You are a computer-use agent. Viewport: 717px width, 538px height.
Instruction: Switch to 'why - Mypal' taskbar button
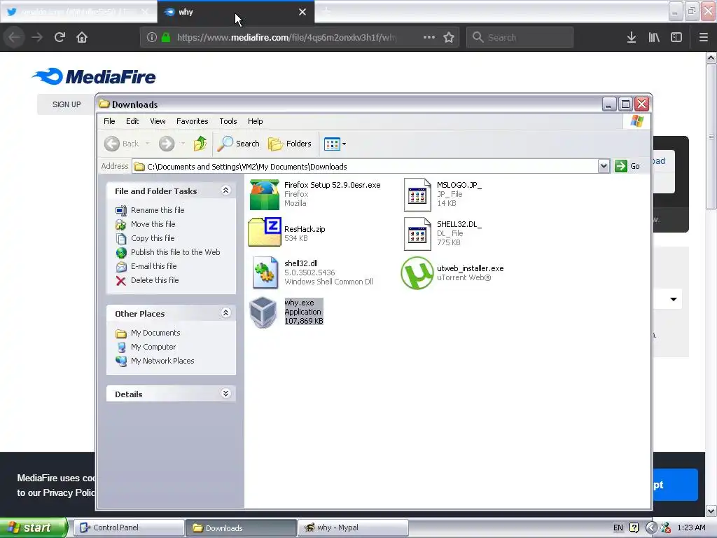click(353, 527)
